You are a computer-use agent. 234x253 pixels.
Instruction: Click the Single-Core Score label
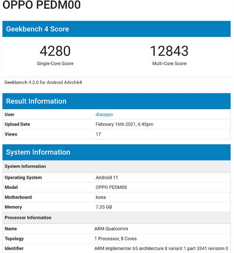[55, 63]
